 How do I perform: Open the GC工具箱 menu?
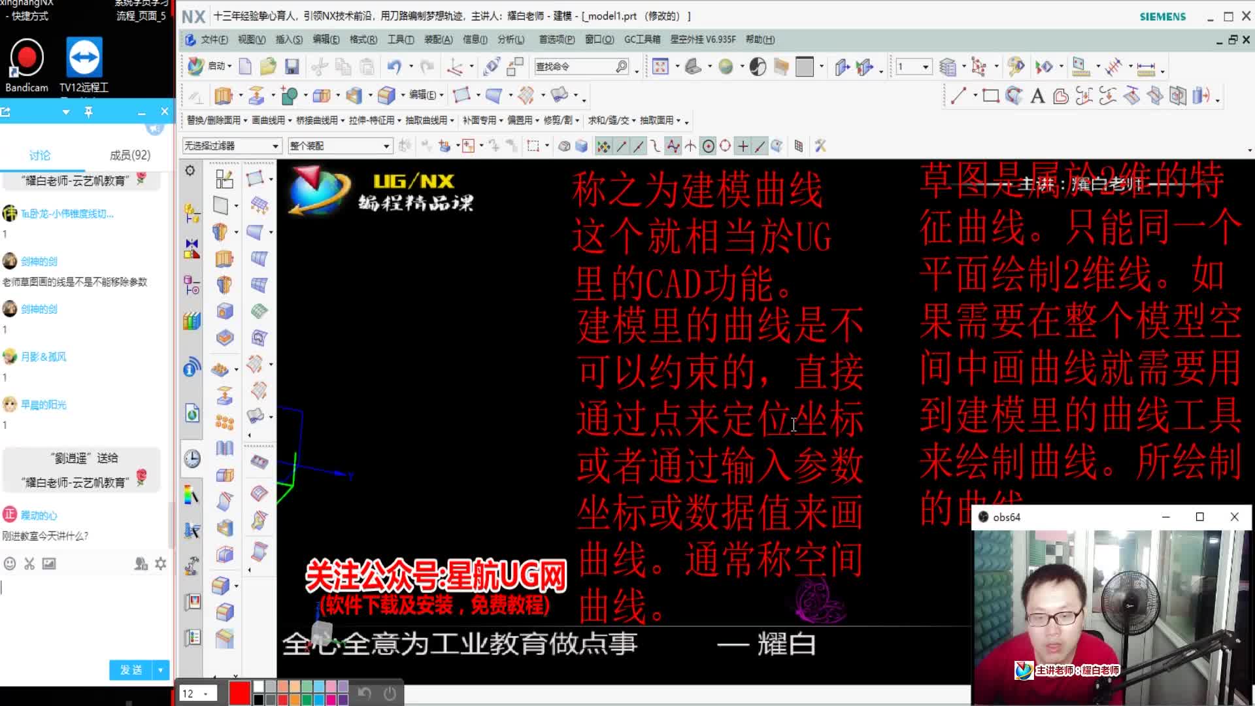click(642, 40)
